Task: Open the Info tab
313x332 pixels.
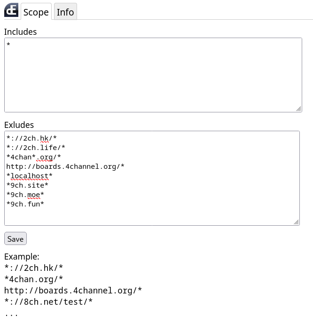Action: tap(65, 11)
